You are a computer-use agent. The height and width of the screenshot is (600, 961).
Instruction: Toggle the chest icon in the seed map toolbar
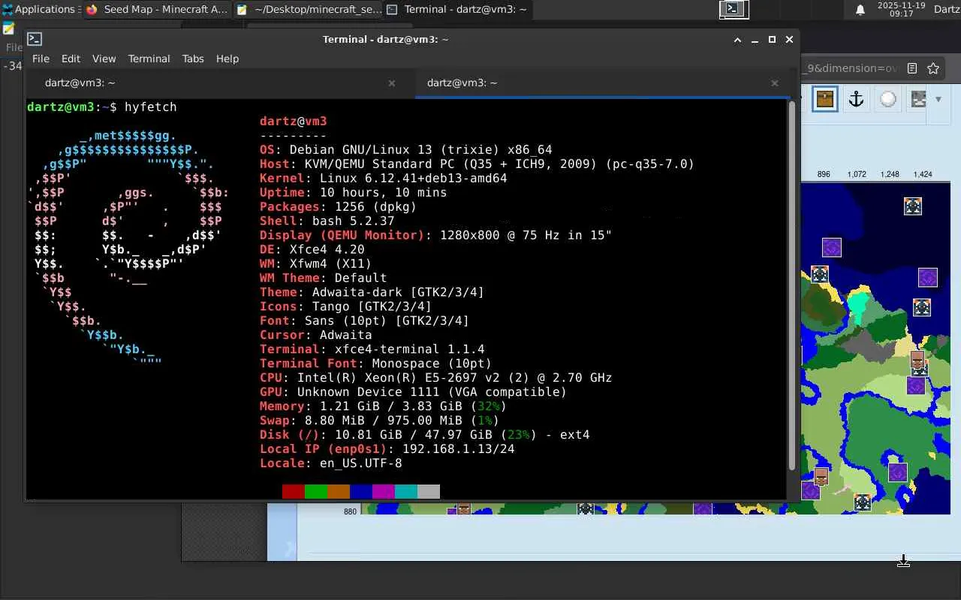(824, 99)
